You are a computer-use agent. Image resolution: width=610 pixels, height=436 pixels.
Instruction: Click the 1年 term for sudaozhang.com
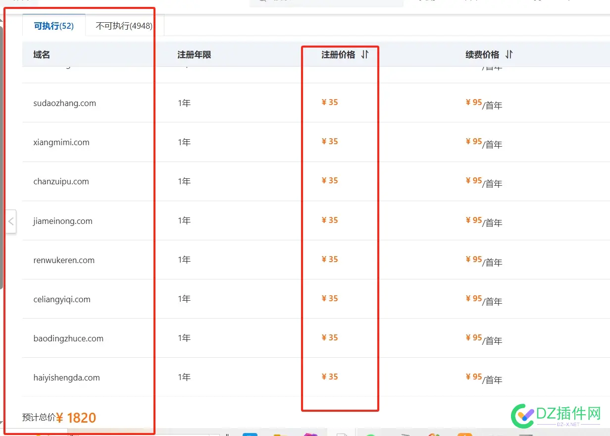184,103
